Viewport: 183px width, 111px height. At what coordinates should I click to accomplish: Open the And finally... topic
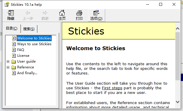(27, 73)
